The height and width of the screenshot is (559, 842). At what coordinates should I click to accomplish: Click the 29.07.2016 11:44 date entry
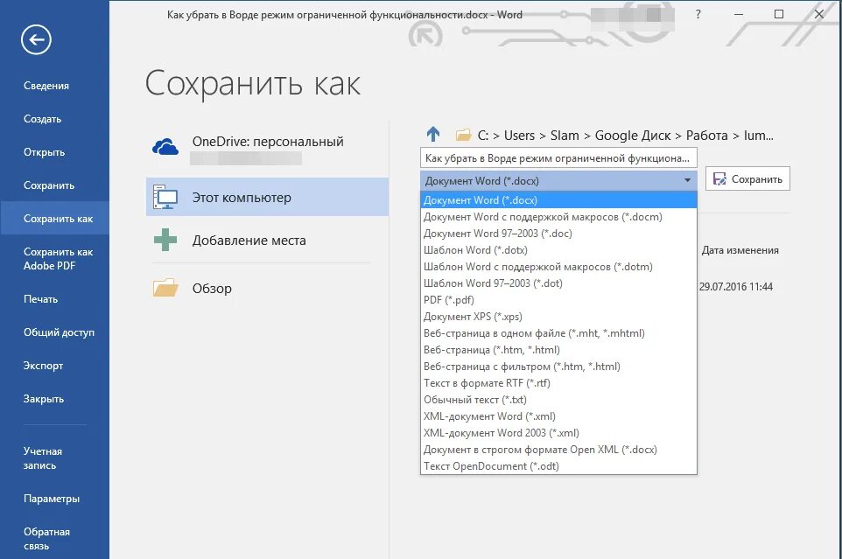coord(736,287)
